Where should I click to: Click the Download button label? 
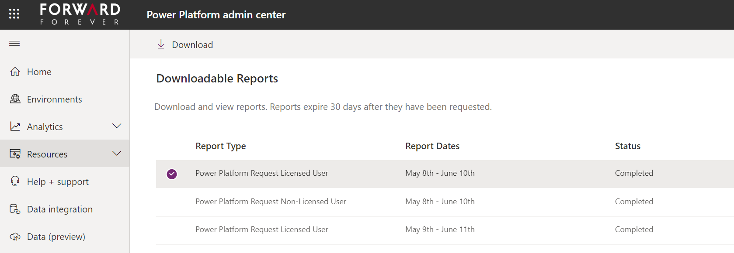192,45
